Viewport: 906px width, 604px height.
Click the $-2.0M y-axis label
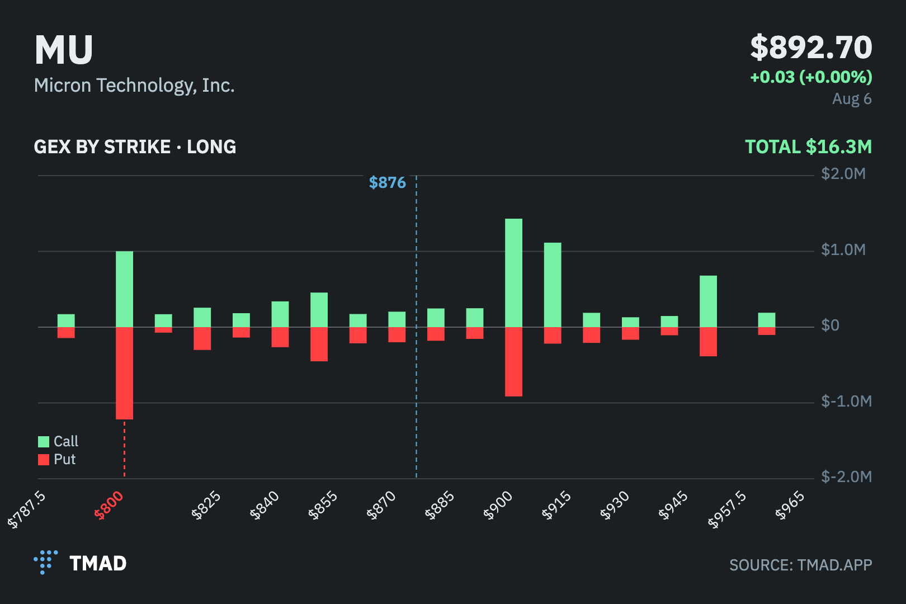coord(846,477)
